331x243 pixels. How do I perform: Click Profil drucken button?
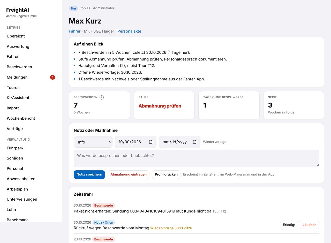(166, 174)
